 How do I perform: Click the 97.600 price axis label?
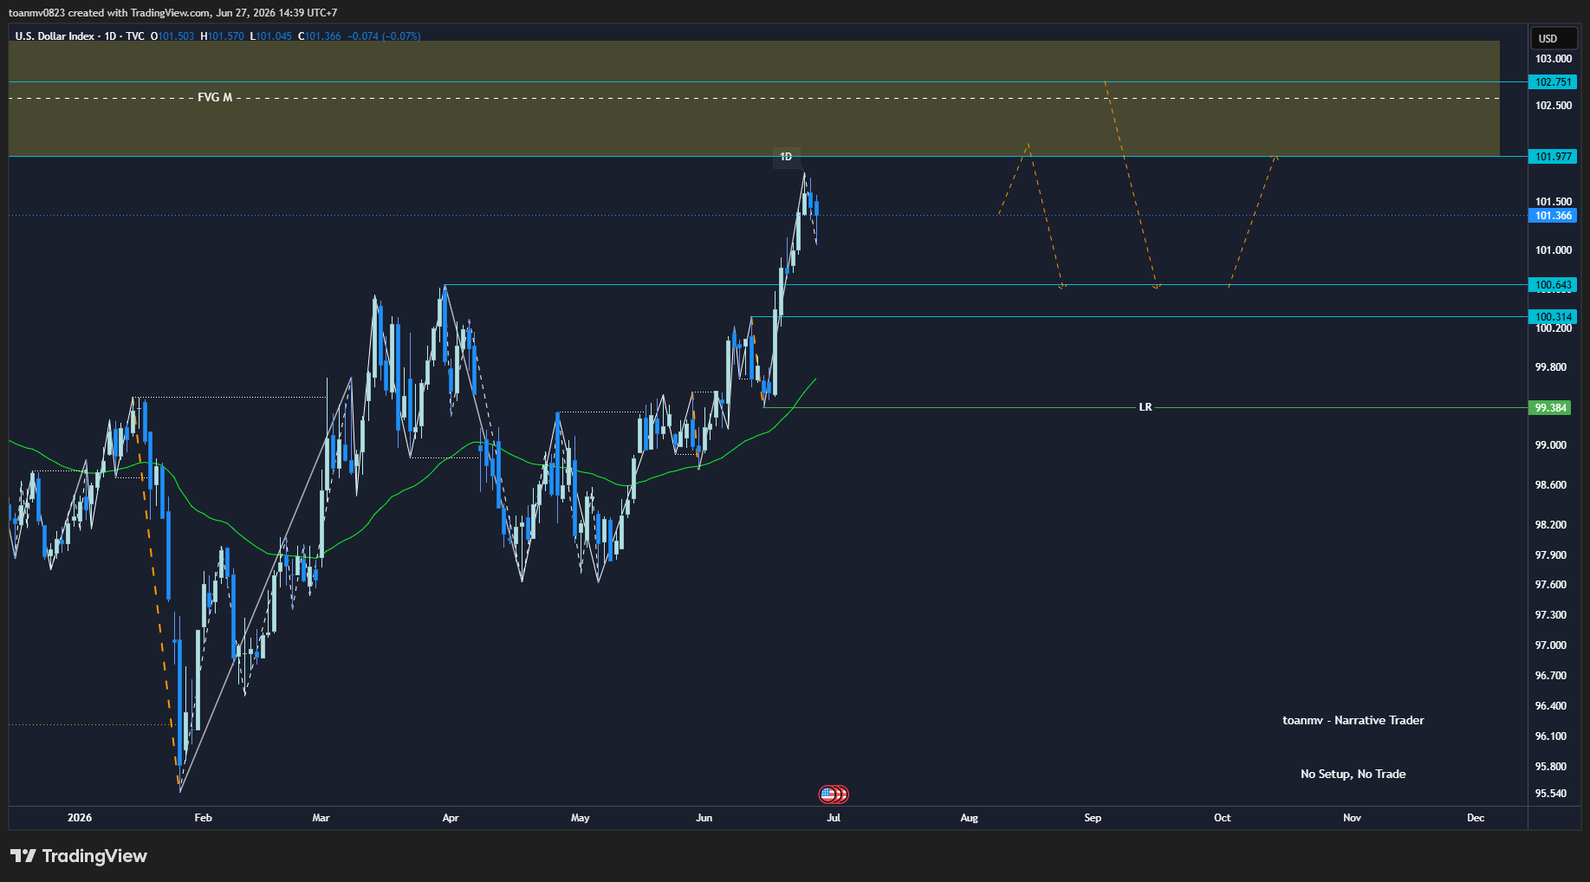pyautogui.click(x=1551, y=585)
